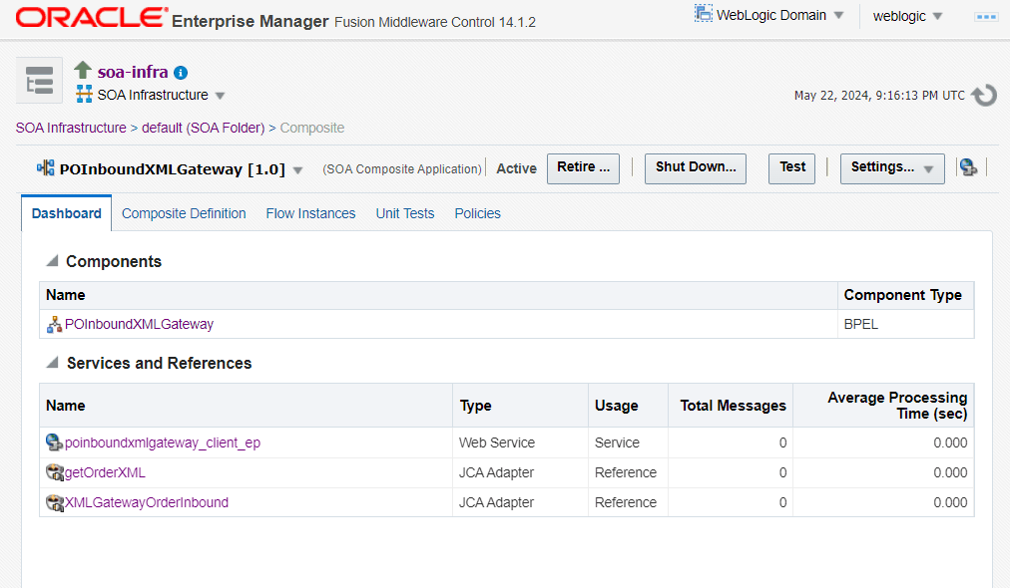
Task: Open the weblogic user menu
Action: point(907,16)
